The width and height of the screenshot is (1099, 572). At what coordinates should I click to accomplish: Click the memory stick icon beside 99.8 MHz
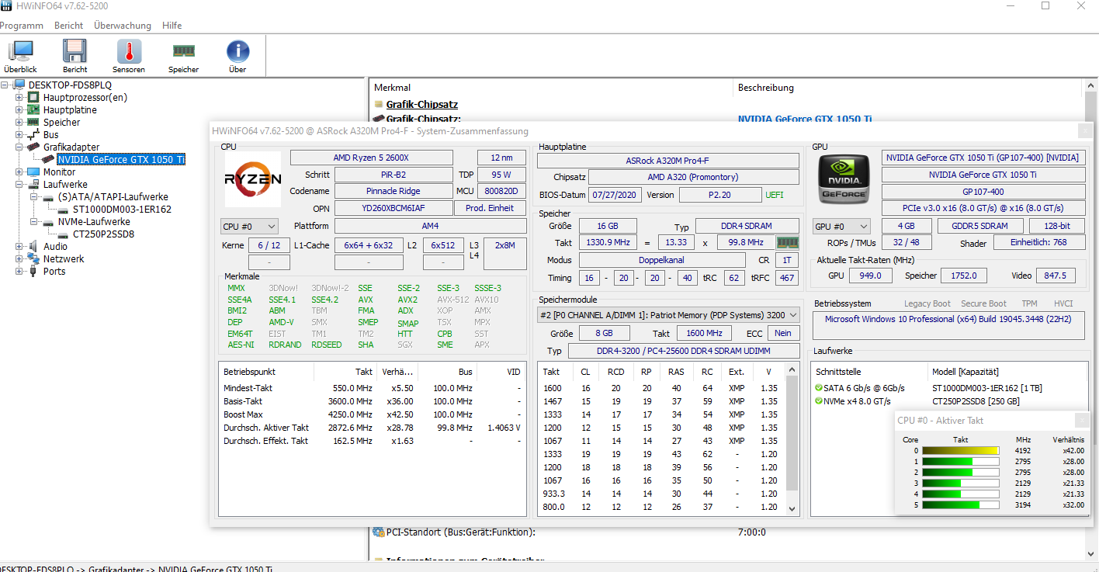click(788, 242)
